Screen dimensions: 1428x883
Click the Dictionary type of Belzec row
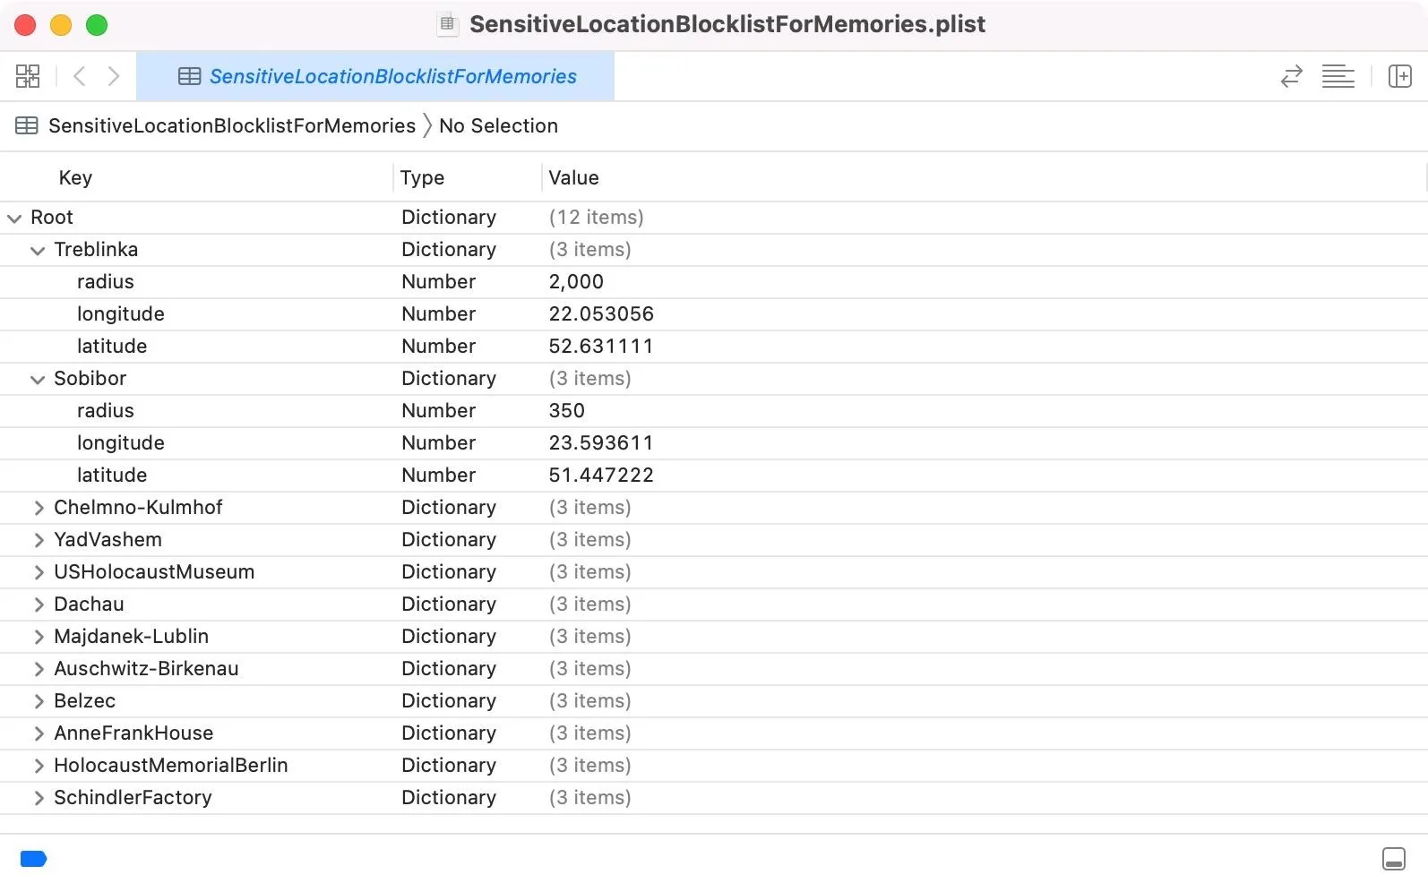pyautogui.click(x=449, y=700)
